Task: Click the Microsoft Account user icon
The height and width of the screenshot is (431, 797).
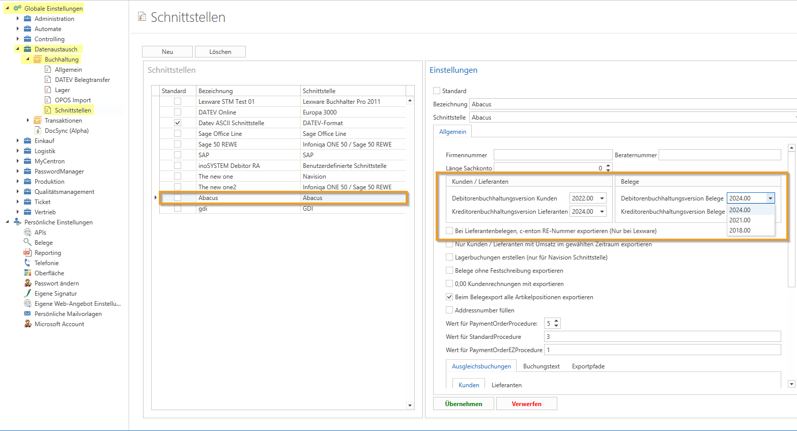Action: 27,324
